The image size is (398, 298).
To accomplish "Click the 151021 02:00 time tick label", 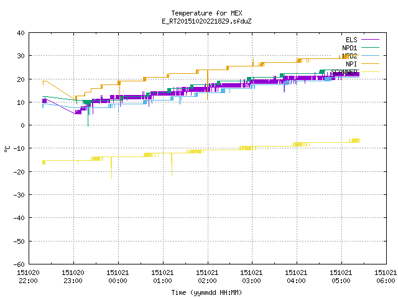I will [207, 277].
